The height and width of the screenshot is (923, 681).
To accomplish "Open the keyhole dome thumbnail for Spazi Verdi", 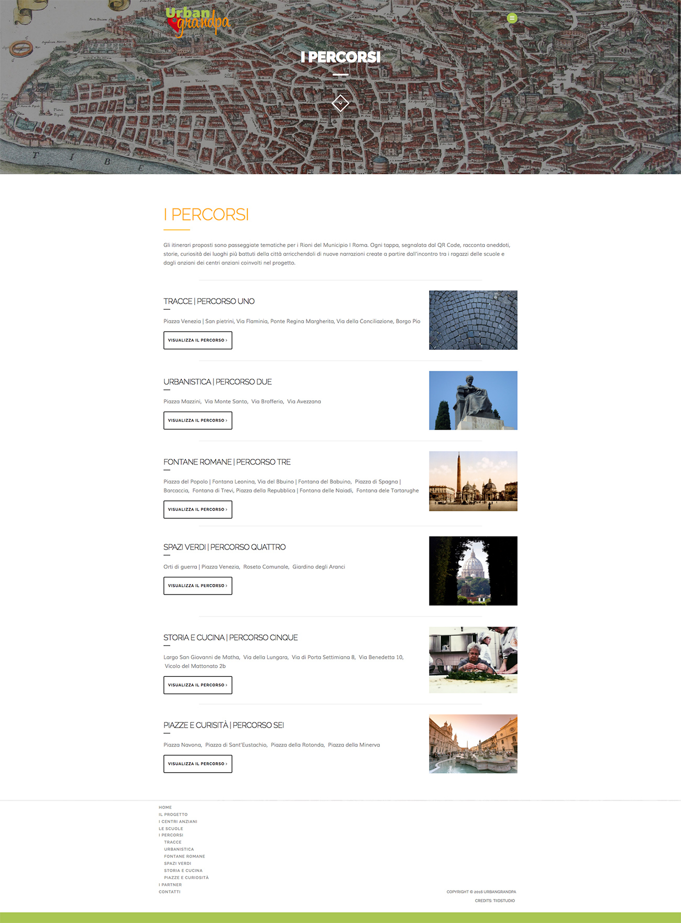I will (x=473, y=571).
